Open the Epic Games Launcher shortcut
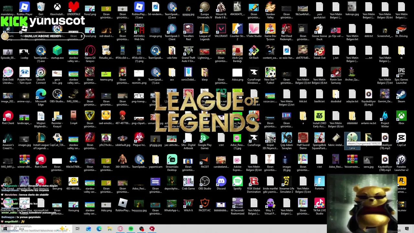 [x=401, y=76]
